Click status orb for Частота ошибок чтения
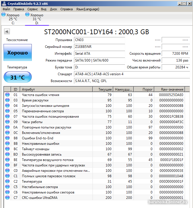The height and width of the screenshot is (208, 193). [7, 95]
